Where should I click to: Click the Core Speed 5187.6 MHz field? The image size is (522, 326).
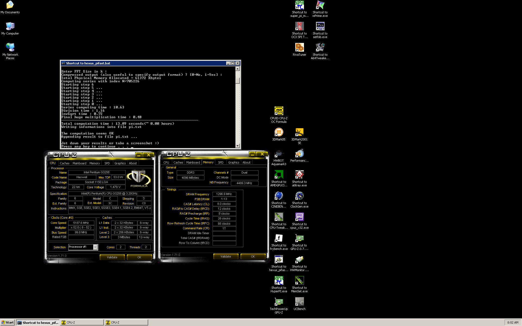click(81, 223)
